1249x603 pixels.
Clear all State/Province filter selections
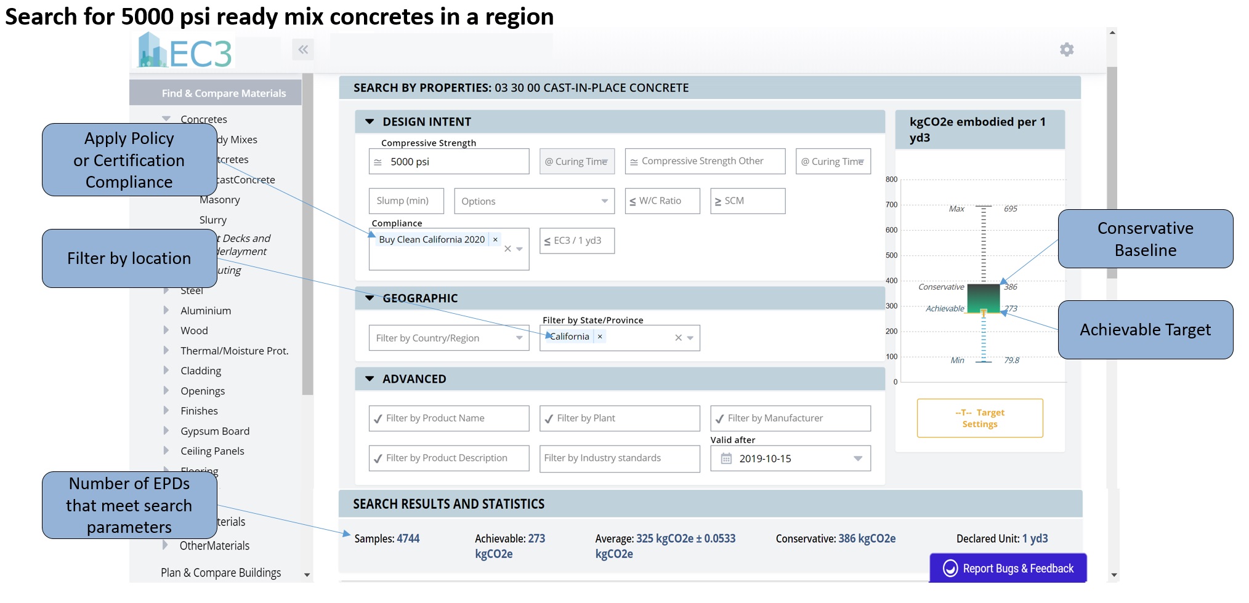(678, 338)
